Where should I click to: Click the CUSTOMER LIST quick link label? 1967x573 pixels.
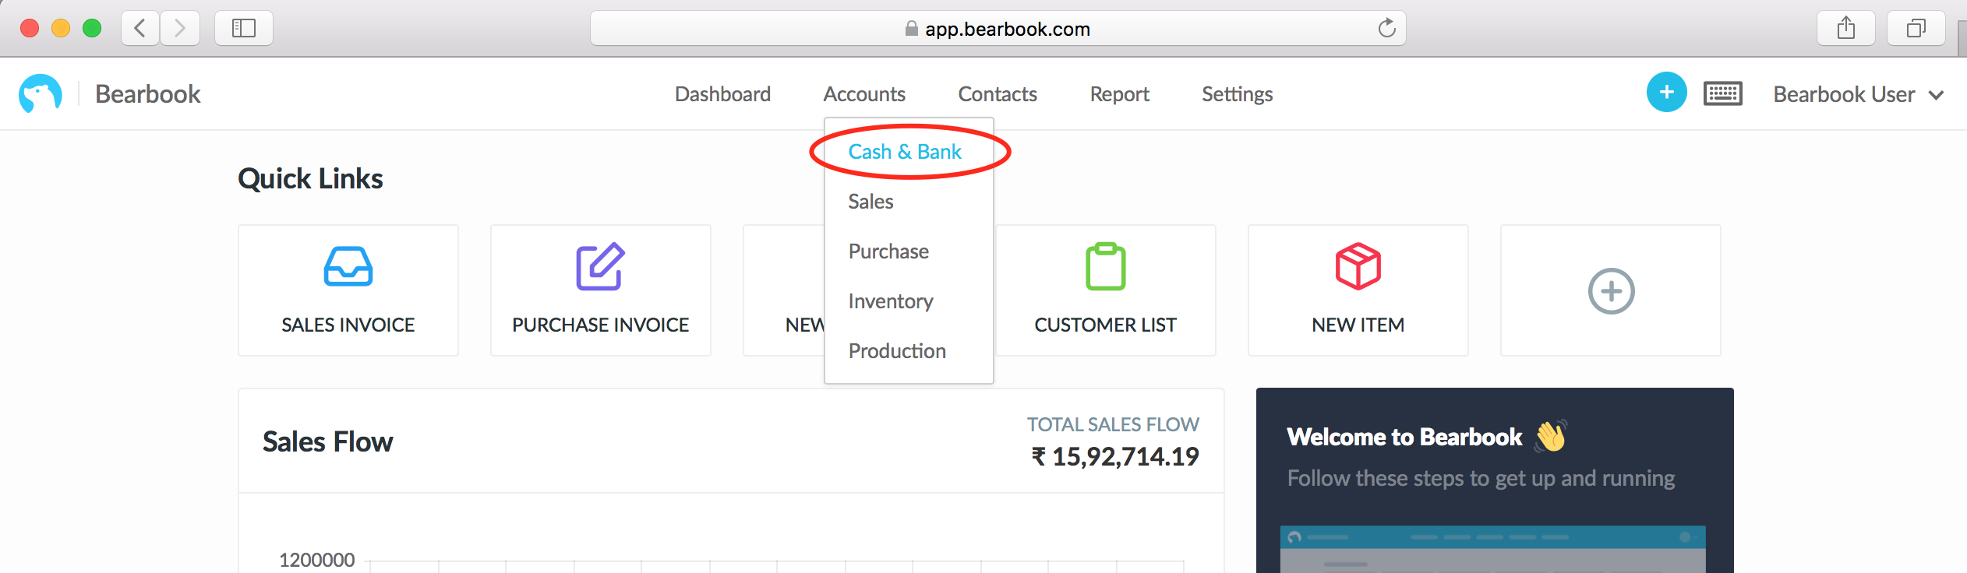click(1105, 325)
